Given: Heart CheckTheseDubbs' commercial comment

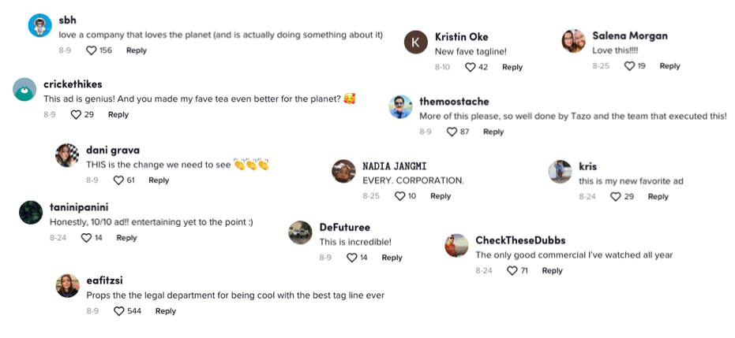Looking at the screenshot, I should (512, 271).
